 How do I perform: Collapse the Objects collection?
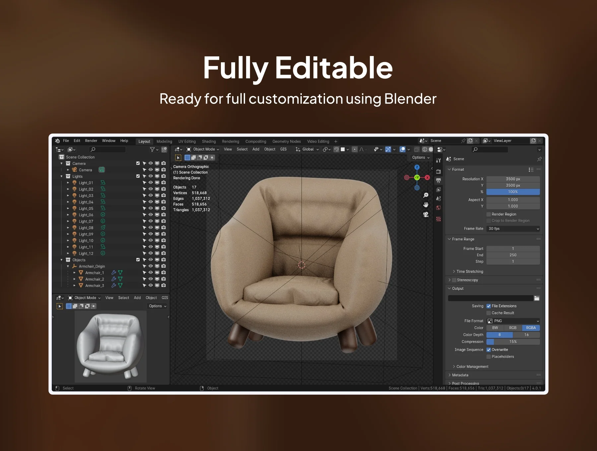click(61, 260)
